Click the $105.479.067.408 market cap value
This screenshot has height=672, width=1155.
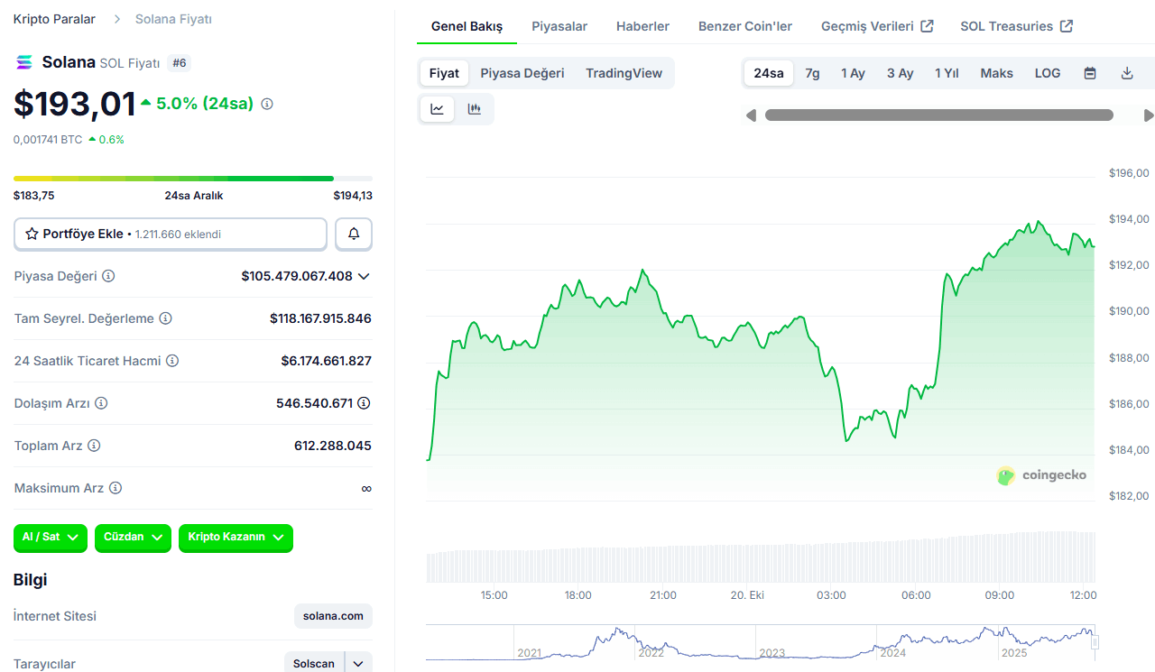(x=297, y=276)
